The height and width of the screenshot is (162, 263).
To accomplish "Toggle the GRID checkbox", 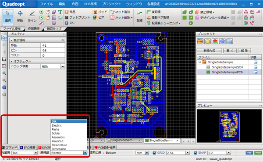I will (154, 153).
